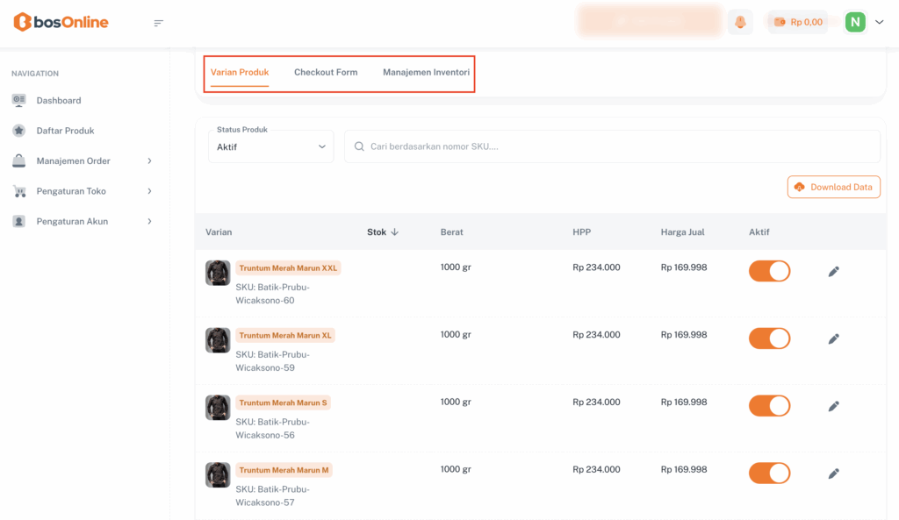899x520 pixels.
Task: Open the notification bell
Action: (x=740, y=22)
